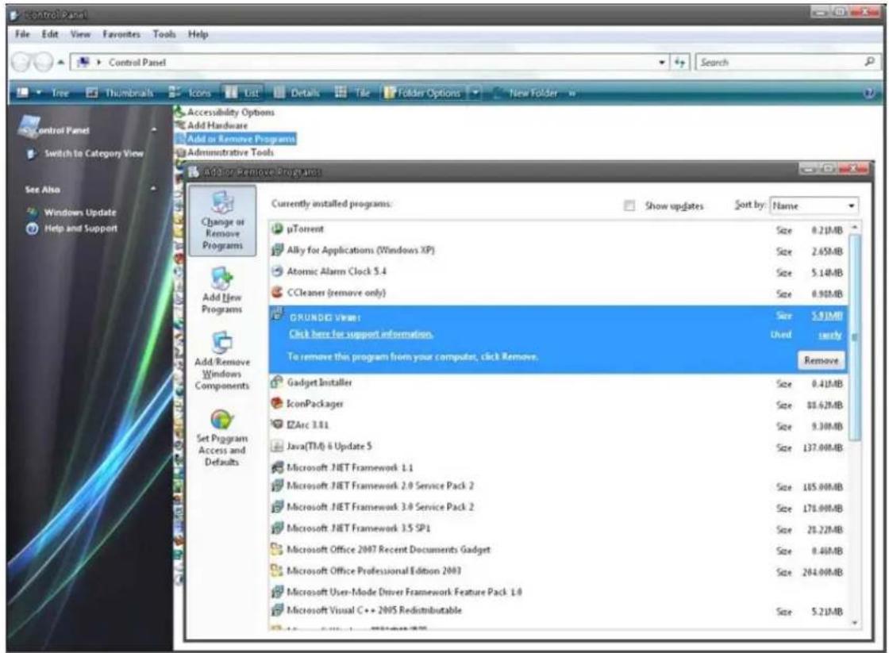889x653 pixels.
Task: Click Switch to Category View link
Action: coord(94,153)
